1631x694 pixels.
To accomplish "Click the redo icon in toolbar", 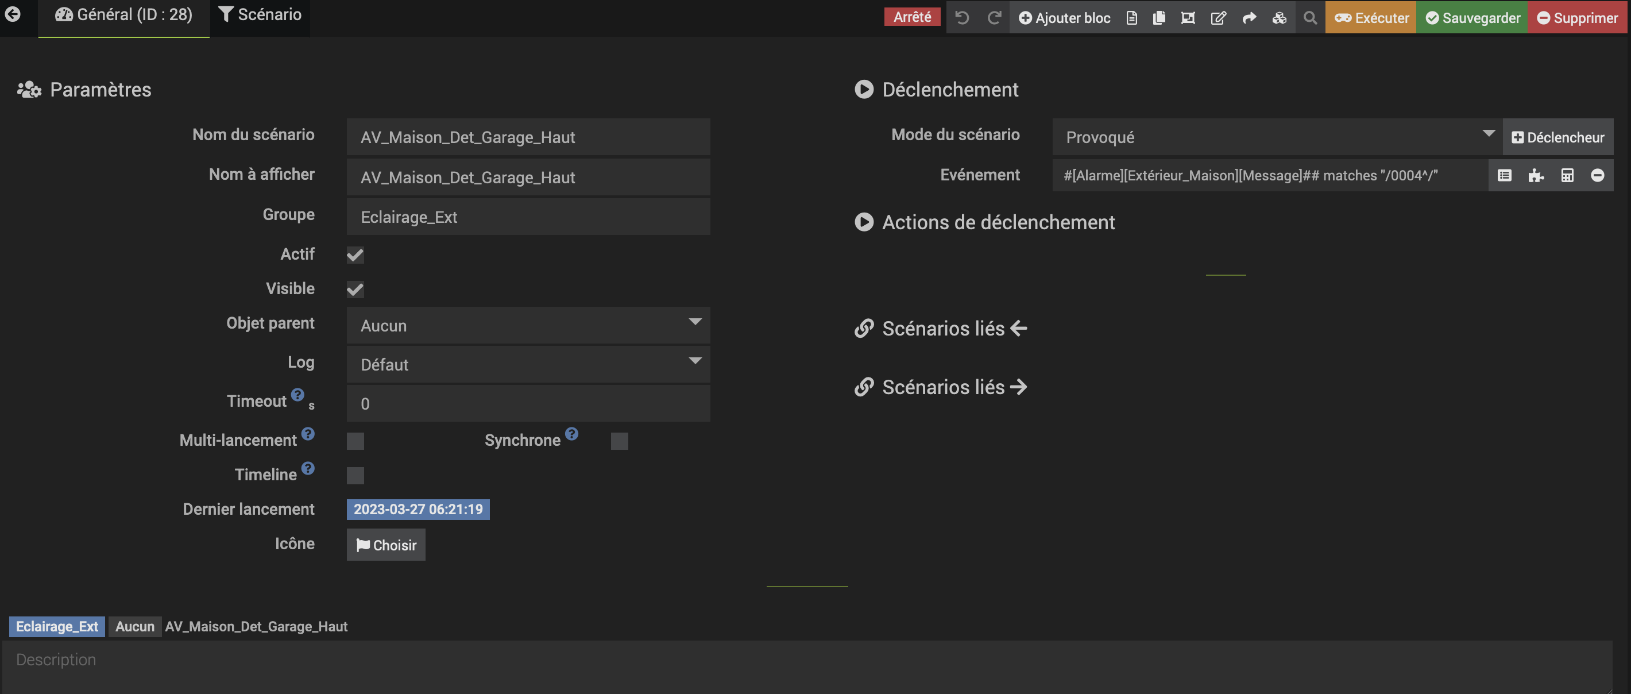I will pos(994,18).
